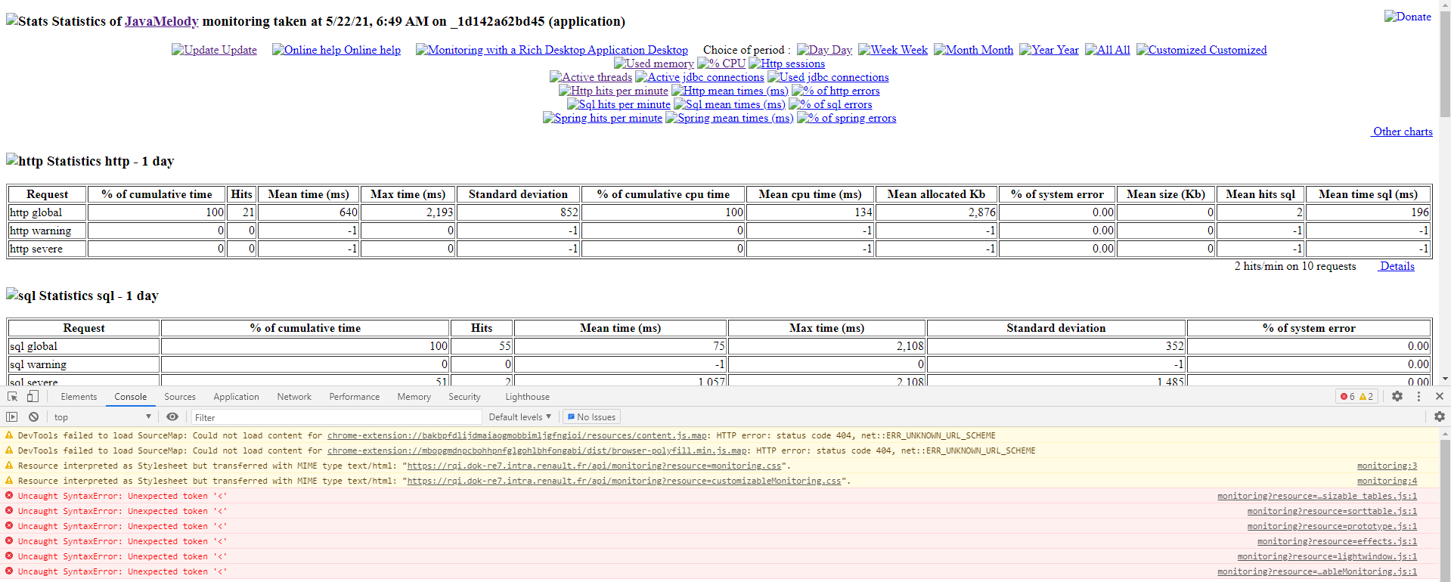Focus the console Filter field
The image size is (1451, 582).
point(336,417)
